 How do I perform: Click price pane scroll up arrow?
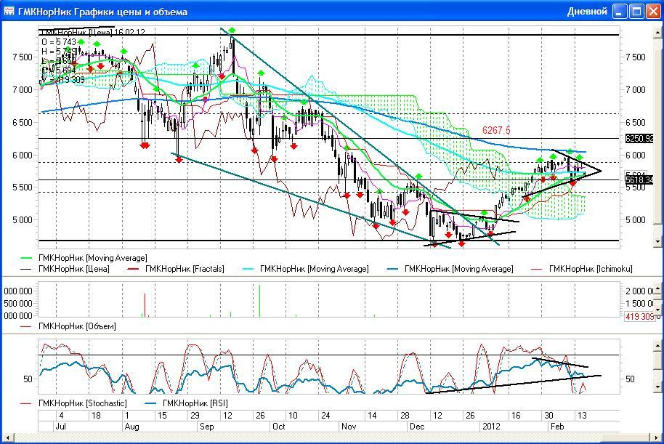(x=658, y=33)
